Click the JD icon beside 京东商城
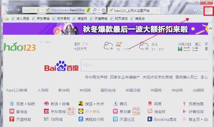This screenshot has height=127, width=214. pyautogui.click(x=46, y=111)
